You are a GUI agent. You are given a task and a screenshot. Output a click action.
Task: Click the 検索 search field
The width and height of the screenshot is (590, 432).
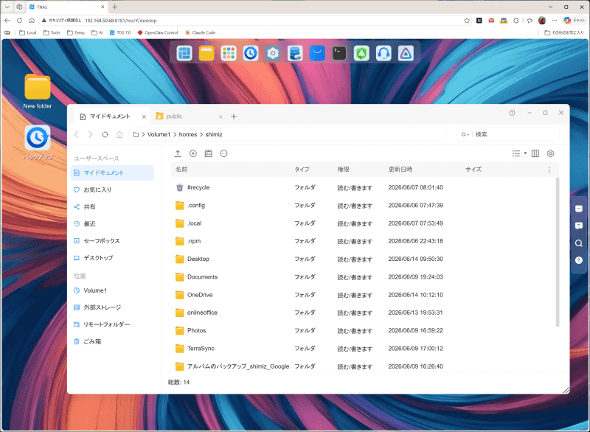tap(508, 135)
